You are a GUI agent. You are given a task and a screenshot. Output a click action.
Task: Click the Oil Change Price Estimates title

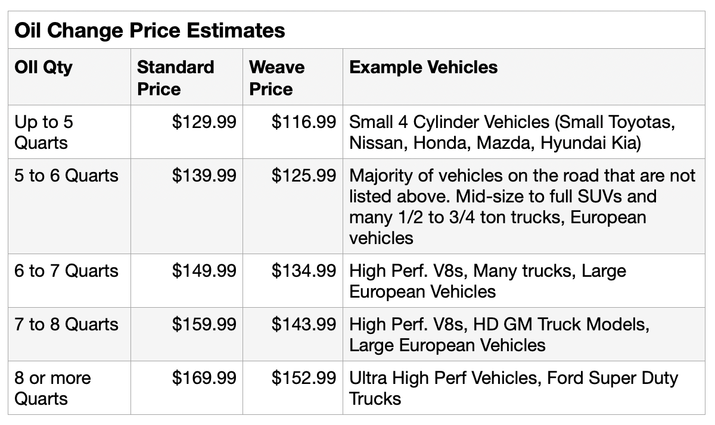[x=150, y=30]
